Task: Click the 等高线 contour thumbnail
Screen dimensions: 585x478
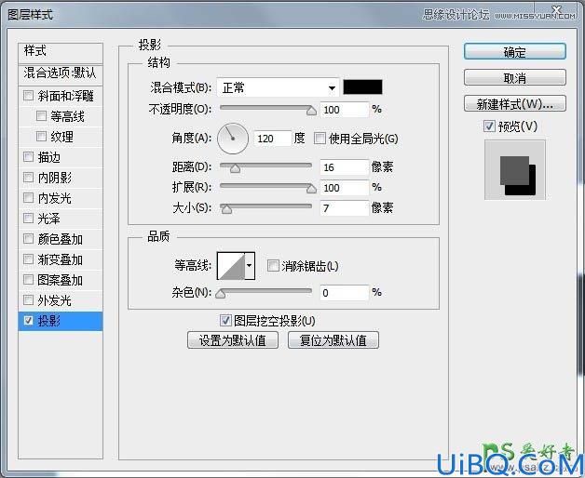Action: coord(231,266)
